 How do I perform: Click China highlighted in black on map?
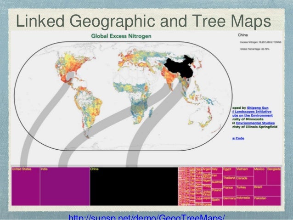(x=180, y=68)
